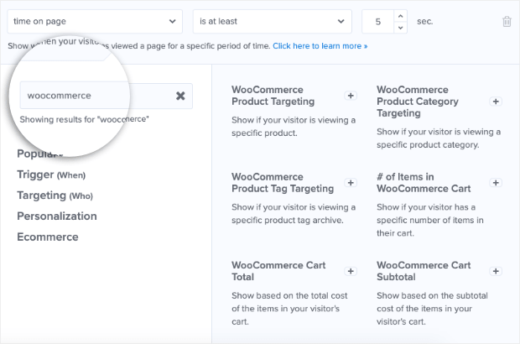Select the Trigger (When) category
Screen dimensions: 520x344
tap(51, 175)
